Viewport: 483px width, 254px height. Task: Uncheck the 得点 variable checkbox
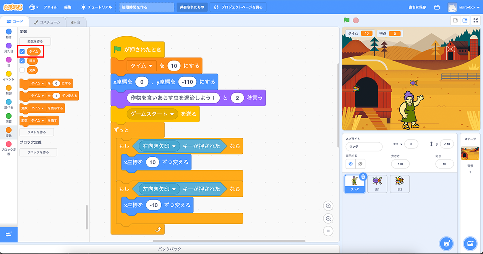coord(22,61)
